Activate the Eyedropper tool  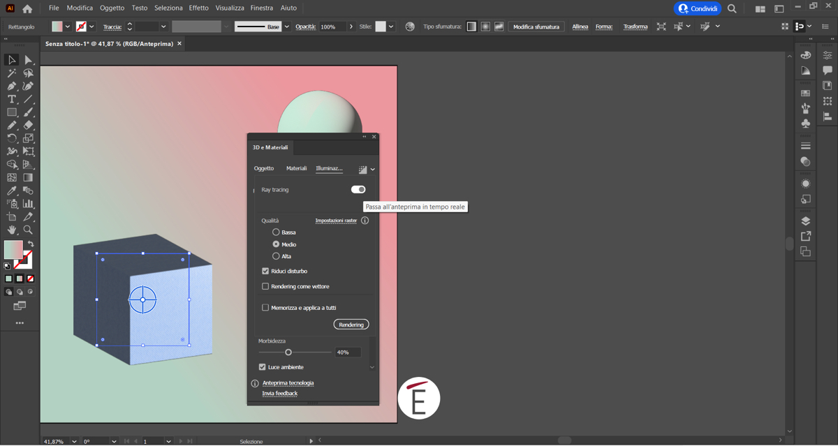coord(12,191)
